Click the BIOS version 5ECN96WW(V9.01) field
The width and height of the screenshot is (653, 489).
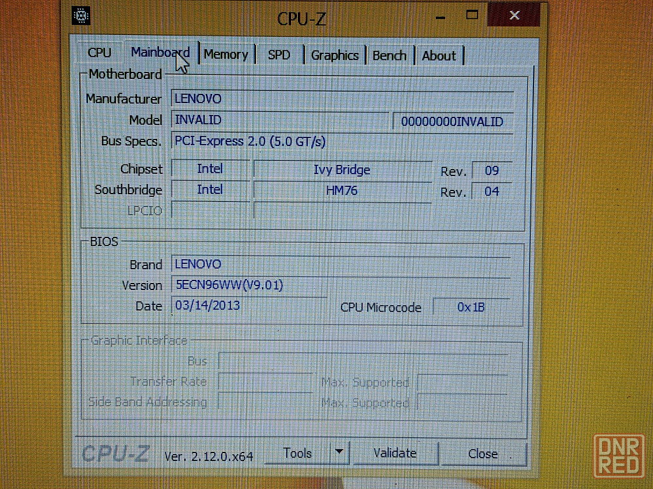(x=341, y=286)
